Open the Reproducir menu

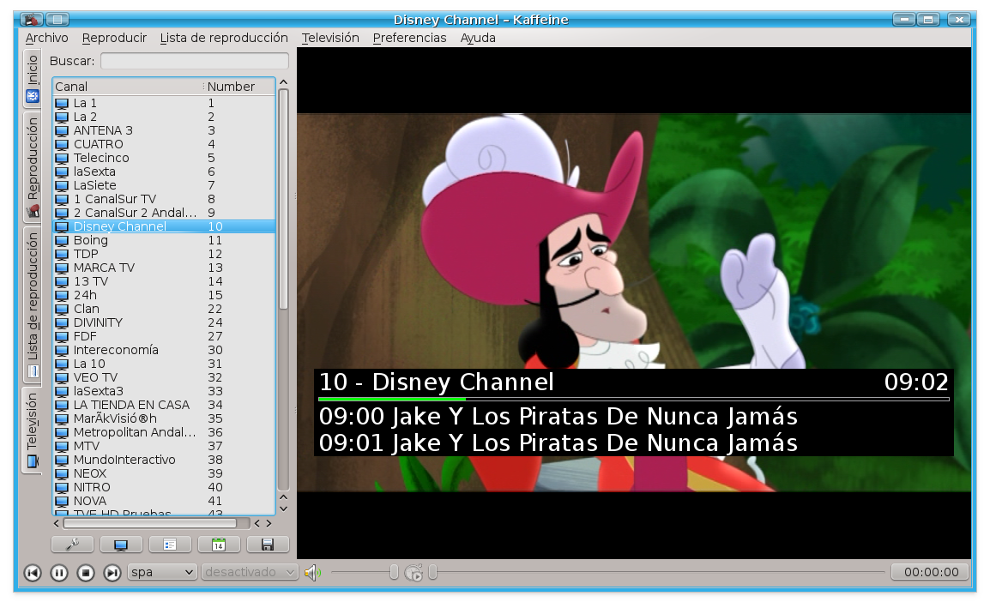coord(114,38)
